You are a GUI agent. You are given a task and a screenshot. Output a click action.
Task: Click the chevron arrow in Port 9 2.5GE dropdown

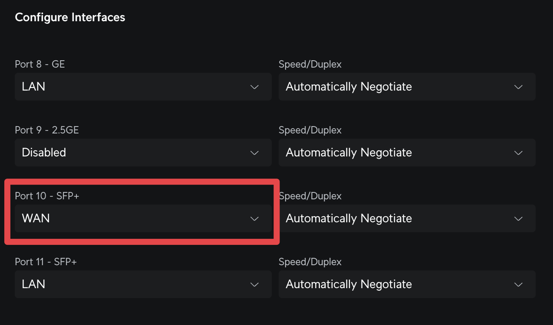(x=255, y=153)
